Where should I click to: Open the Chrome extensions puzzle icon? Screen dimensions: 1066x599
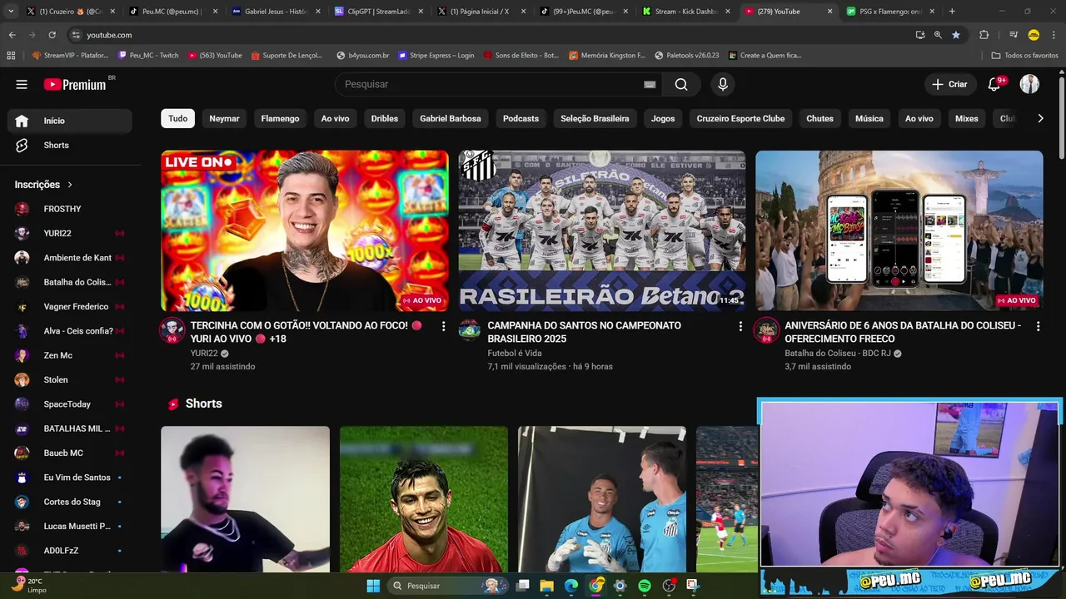[984, 35]
